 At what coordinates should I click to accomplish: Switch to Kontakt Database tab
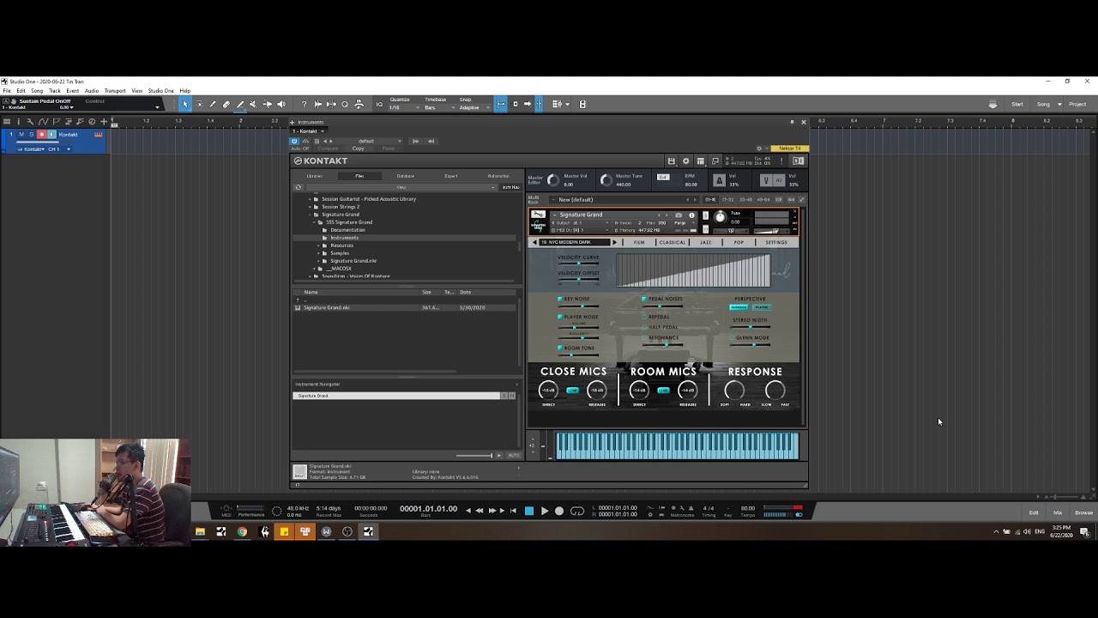[405, 176]
